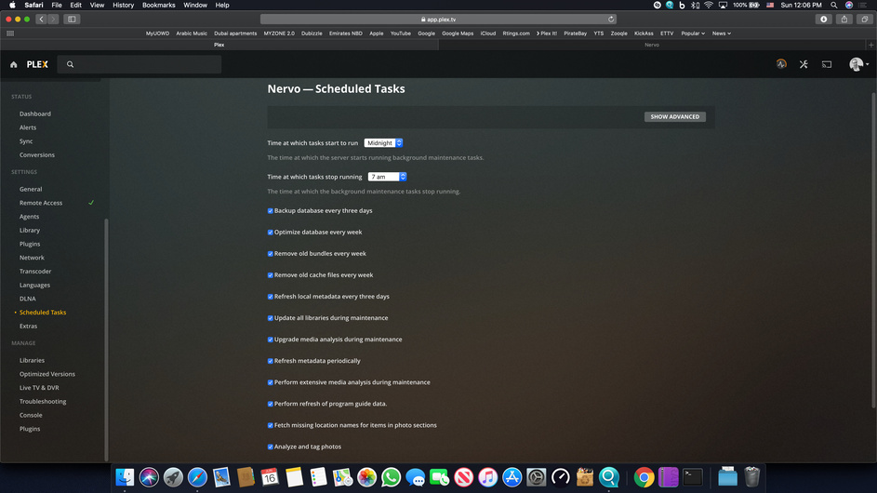Uncheck Optimize database every week
Screen dimensions: 877x493
pos(270,233)
